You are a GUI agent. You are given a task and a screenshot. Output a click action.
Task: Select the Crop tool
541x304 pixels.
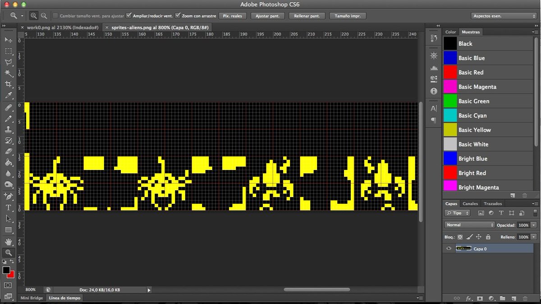tap(8, 84)
